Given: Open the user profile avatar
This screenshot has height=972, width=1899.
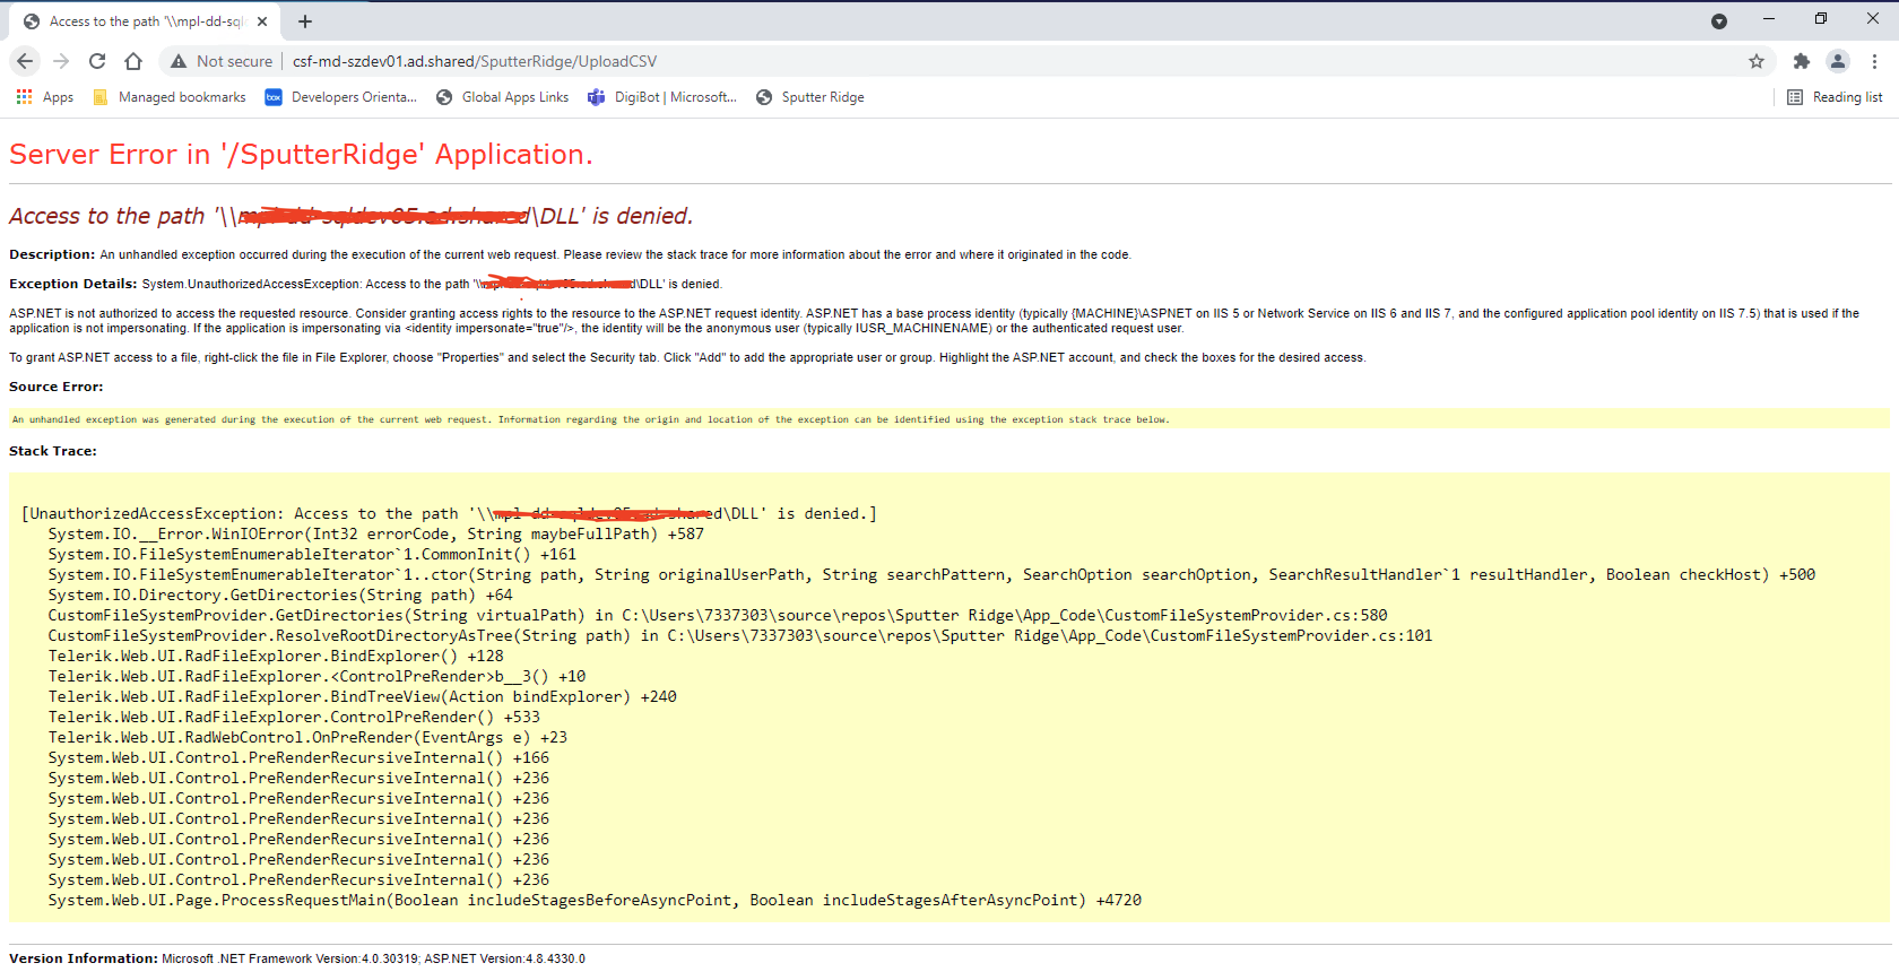Looking at the screenshot, I should coord(1838,61).
